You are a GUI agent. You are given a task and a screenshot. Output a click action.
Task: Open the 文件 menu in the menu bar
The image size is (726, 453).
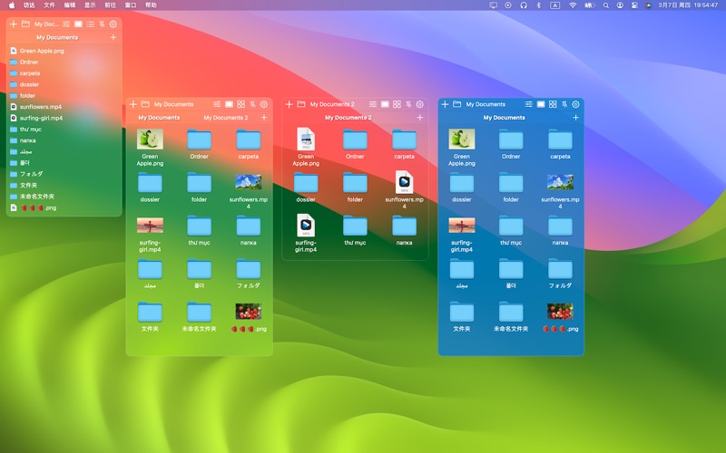pyautogui.click(x=49, y=5)
